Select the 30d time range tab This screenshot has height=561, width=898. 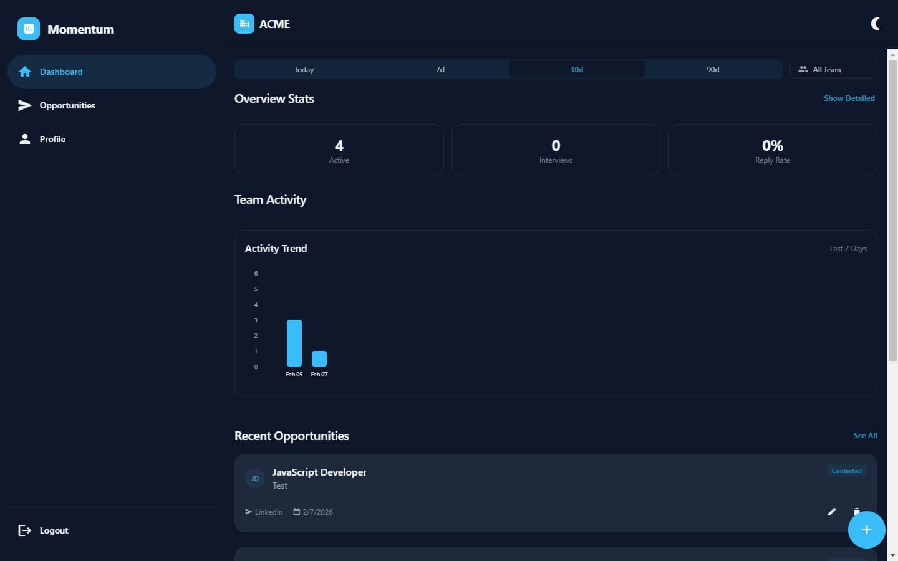576,69
